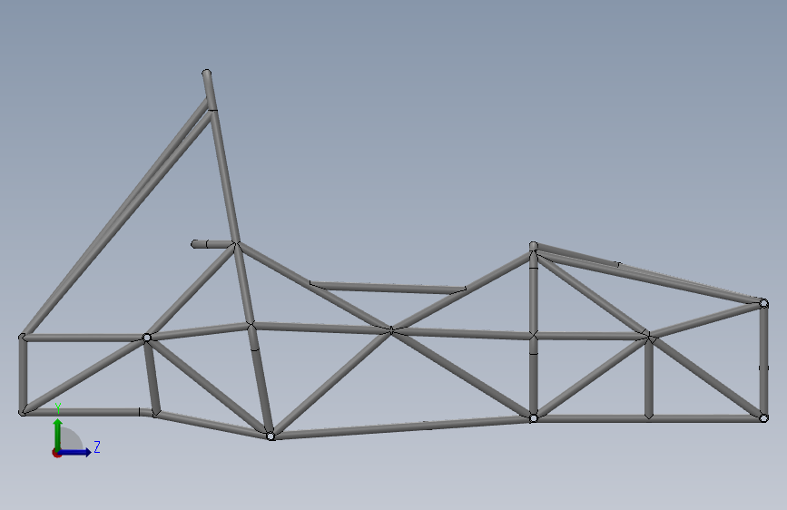This screenshot has height=510, width=787.
Task: Select the short stub tube left of the roll hoop
Action: pyautogui.click(x=212, y=244)
